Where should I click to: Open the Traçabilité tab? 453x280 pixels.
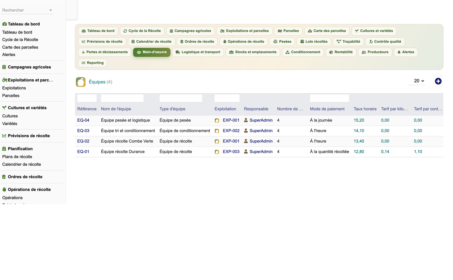point(348,42)
